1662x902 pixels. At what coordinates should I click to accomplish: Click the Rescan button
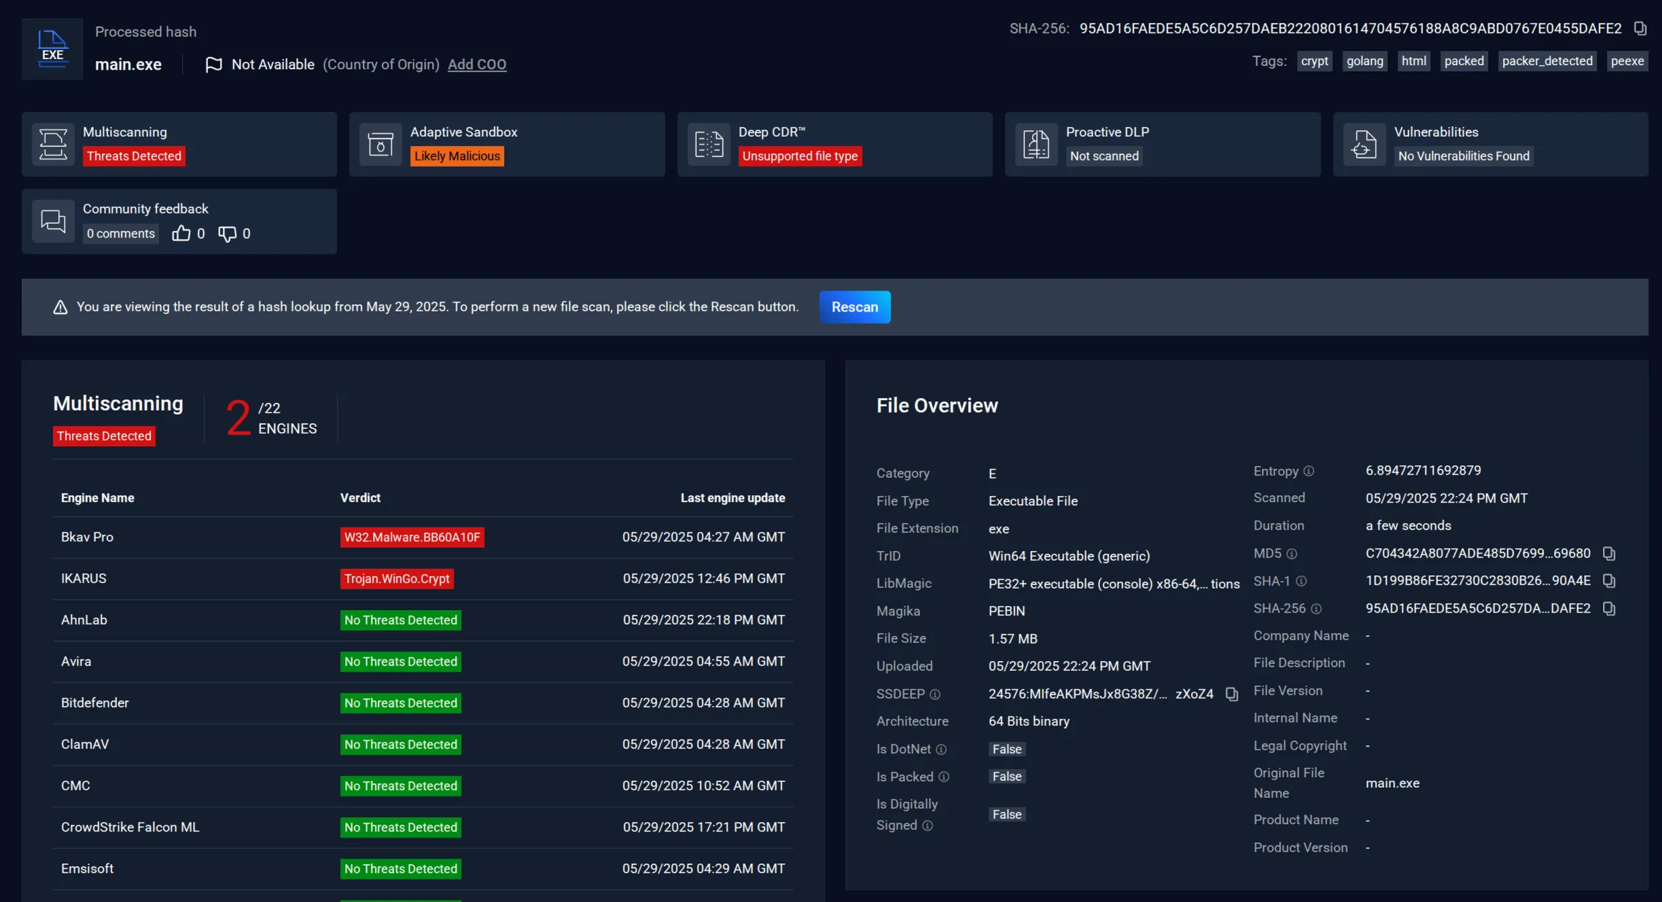(855, 307)
